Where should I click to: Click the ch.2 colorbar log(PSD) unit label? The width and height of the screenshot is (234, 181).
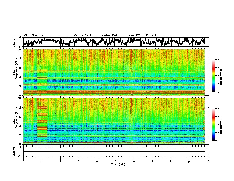click(221, 126)
